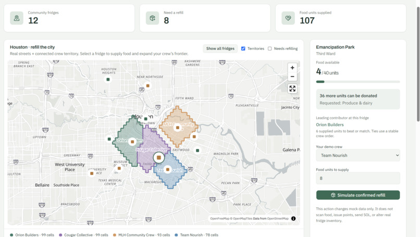The width and height of the screenshot is (420, 237).
Task: Click the food available progress bar
Action: pos(358,82)
